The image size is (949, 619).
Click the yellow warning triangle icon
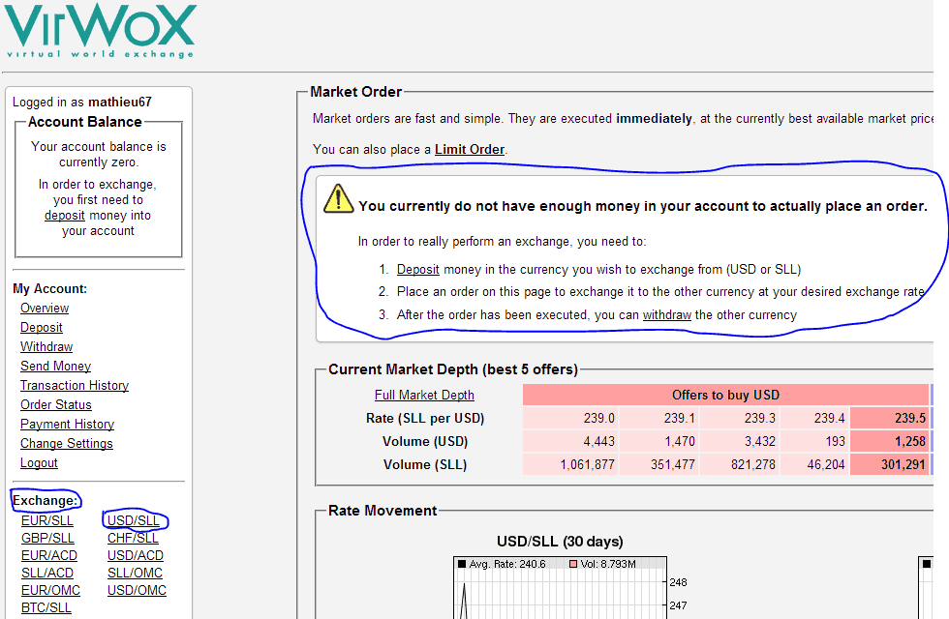[x=338, y=198]
